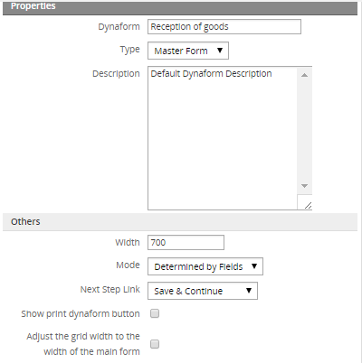
Task: Click the resize grip of Description textarea
Action: (x=308, y=205)
